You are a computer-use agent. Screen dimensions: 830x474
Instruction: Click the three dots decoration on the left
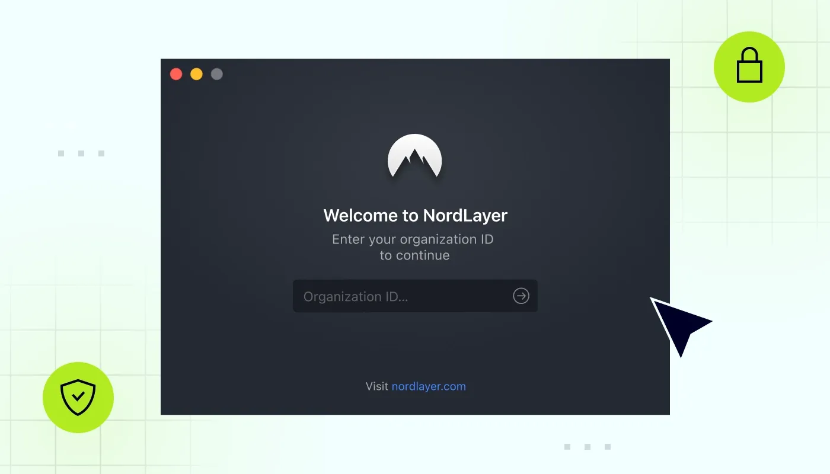point(79,152)
